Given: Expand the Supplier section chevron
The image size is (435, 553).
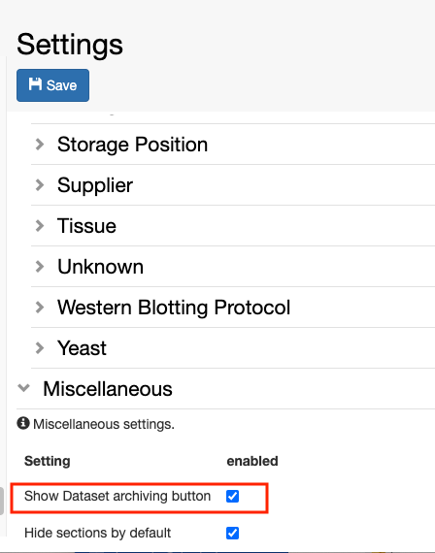Looking at the screenshot, I should 40,185.
